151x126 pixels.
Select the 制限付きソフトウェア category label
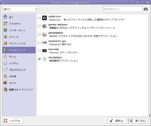21,90
